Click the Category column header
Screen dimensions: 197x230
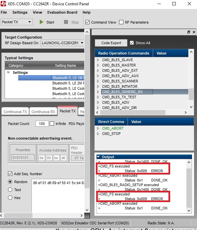point(28,65)
